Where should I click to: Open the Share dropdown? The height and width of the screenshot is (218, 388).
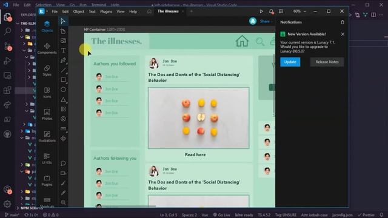point(266,21)
